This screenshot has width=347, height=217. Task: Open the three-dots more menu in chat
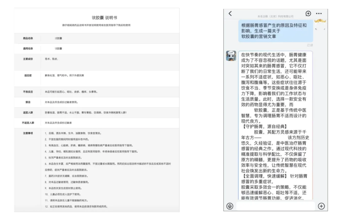coord(319,14)
